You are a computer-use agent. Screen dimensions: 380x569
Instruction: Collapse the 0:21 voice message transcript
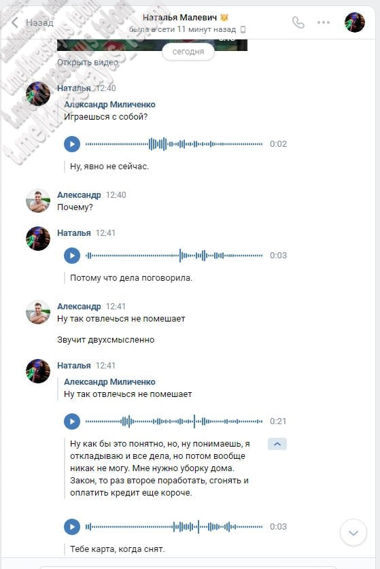pos(277,444)
